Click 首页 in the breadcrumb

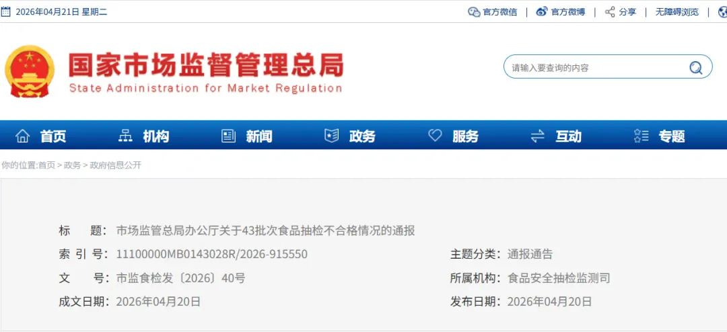click(x=46, y=165)
